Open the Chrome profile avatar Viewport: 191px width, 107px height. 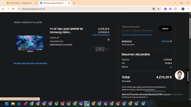pyautogui.click(x=183, y=9)
